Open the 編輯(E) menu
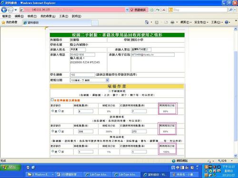The height and width of the screenshot is (178, 238). point(19,16)
